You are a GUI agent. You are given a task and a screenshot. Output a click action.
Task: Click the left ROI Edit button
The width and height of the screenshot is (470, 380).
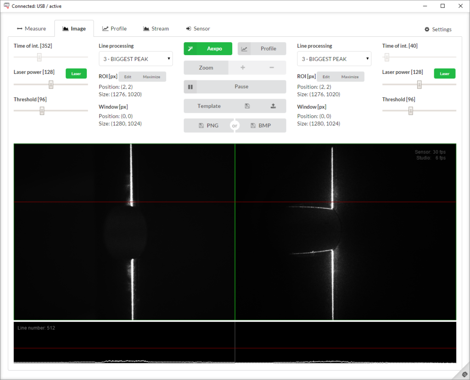click(x=128, y=77)
